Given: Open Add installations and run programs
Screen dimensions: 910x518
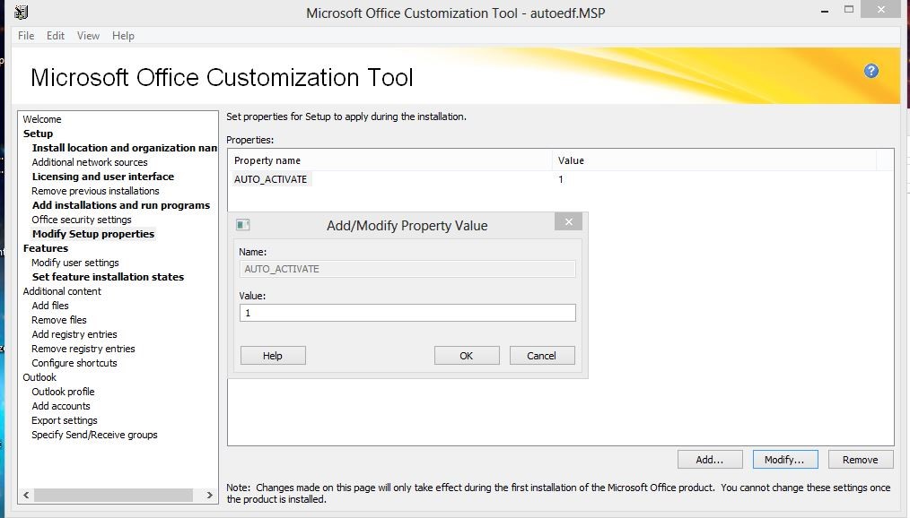Looking at the screenshot, I should [121, 206].
